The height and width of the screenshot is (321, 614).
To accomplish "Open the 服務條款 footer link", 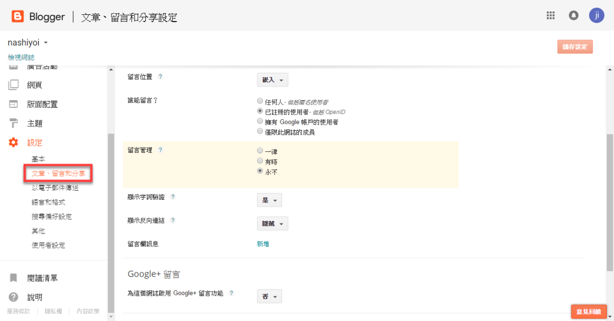I will tap(18, 311).
